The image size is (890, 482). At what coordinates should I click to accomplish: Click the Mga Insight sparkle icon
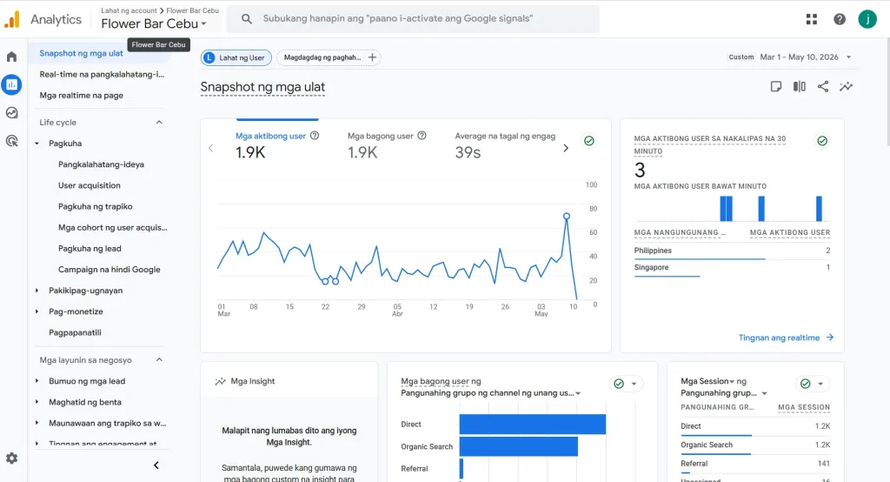point(220,381)
